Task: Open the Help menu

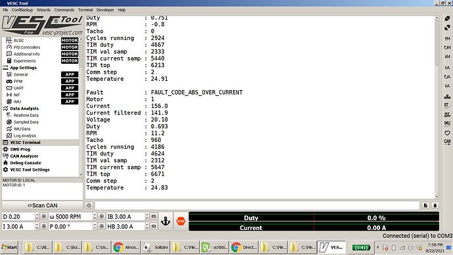Action: (121, 10)
